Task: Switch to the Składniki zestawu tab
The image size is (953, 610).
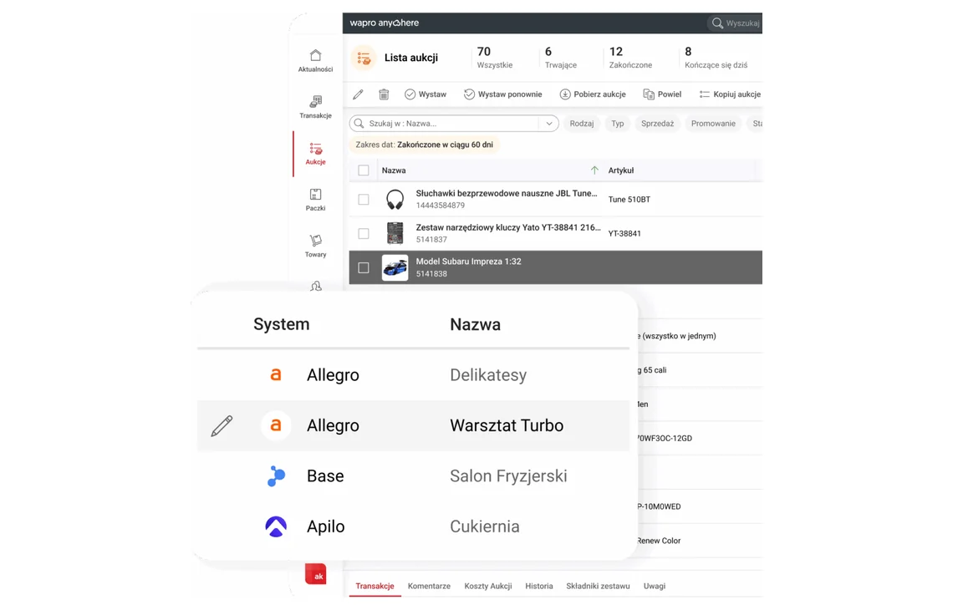Action: (598, 587)
